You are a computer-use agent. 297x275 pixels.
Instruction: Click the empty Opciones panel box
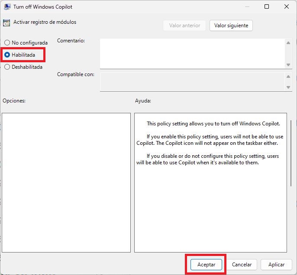tap(66, 182)
